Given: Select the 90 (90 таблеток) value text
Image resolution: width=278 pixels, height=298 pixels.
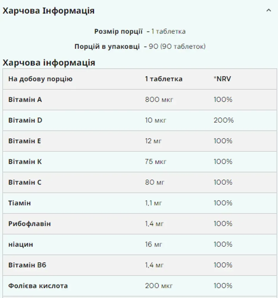Looking at the screenshot, I should coord(177,46).
